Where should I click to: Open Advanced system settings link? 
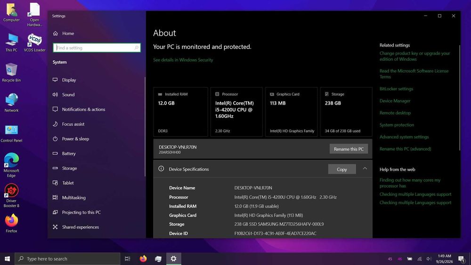point(404,137)
